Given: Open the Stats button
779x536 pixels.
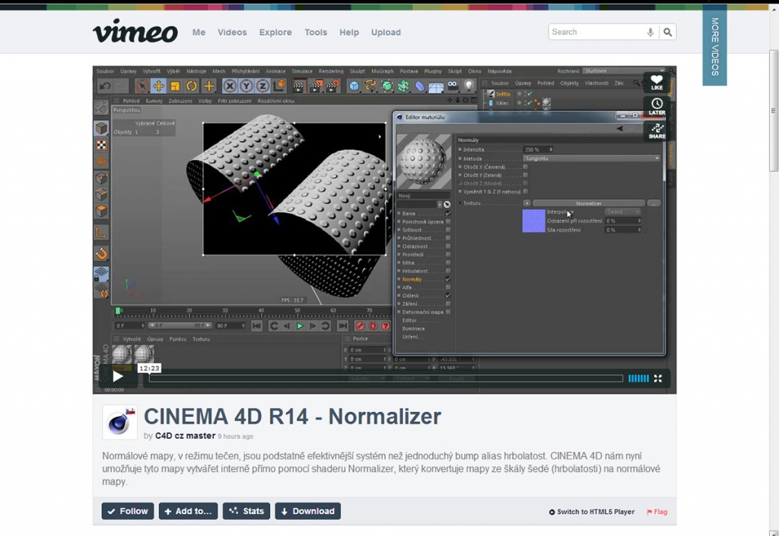Looking at the screenshot, I should point(246,511).
